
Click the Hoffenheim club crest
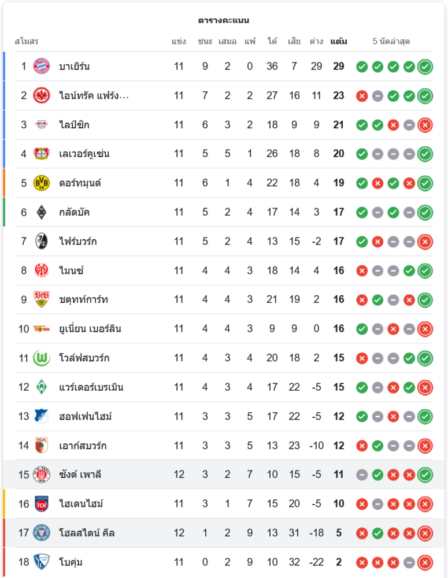[x=42, y=416]
